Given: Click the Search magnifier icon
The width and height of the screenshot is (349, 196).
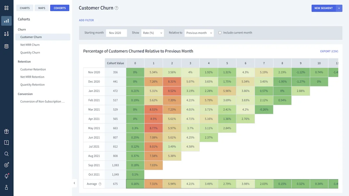Looking at the screenshot, I should click(x=6, y=153).
